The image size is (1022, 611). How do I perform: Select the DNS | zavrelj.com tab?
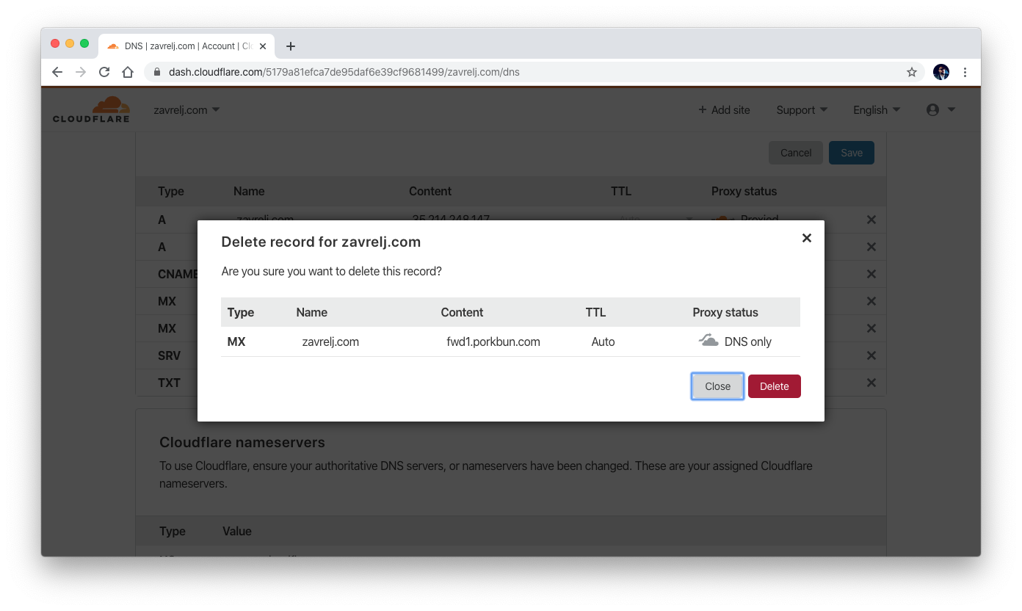(187, 46)
